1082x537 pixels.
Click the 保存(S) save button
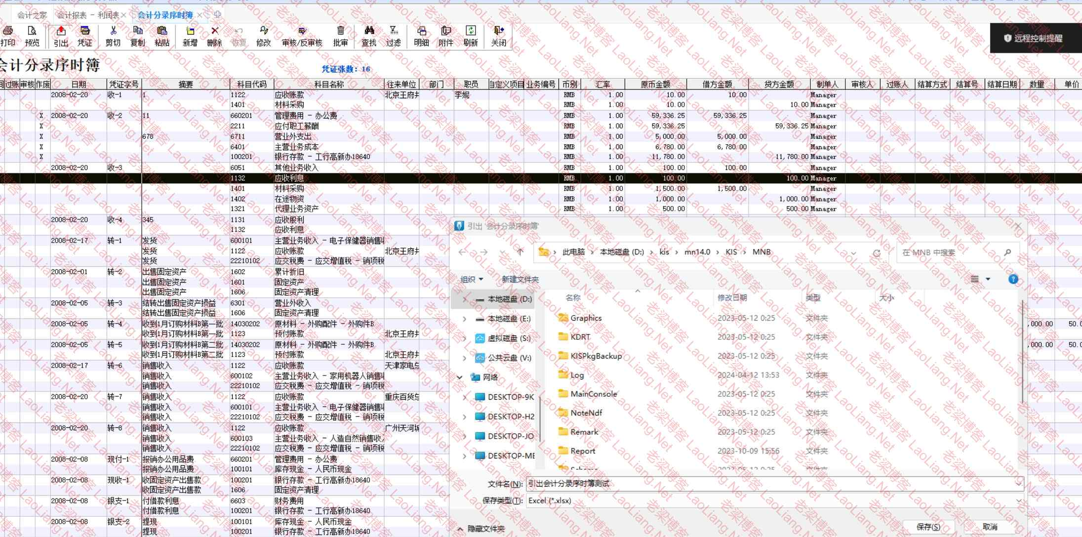pos(928,527)
